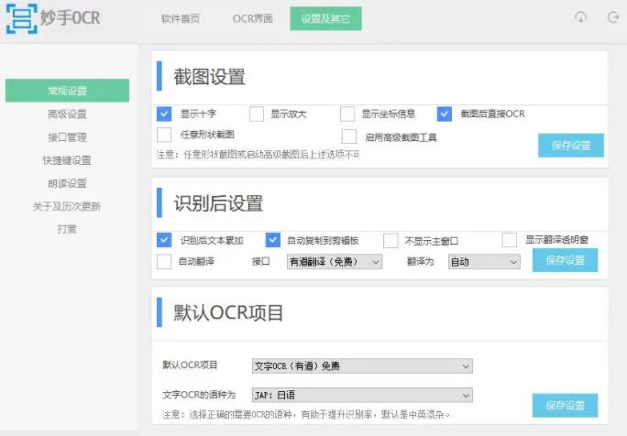Click the note beginning 注意：任意形状截图
627x436 pixels.
[258, 154]
